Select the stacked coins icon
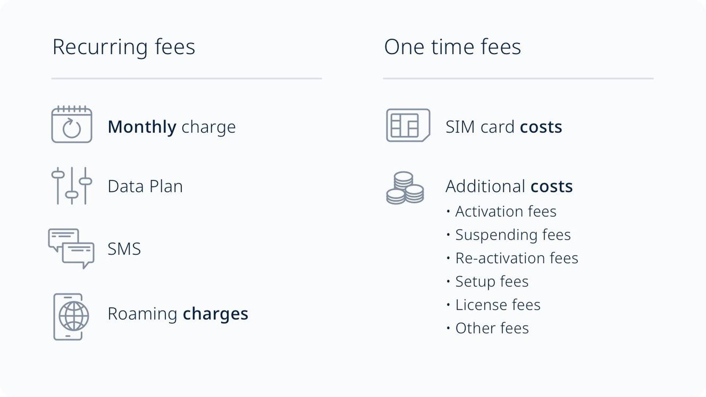Screen dimensions: 706x397 (405, 188)
